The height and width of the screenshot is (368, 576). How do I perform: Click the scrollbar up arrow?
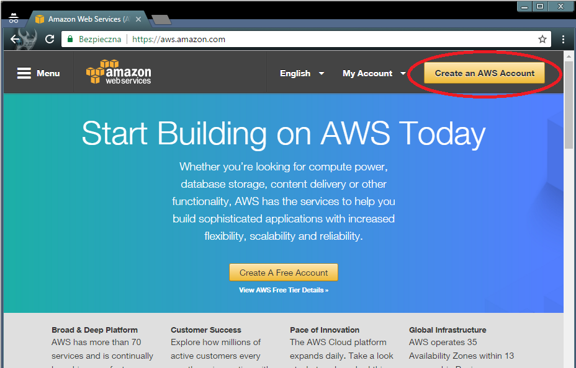[569, 56]
